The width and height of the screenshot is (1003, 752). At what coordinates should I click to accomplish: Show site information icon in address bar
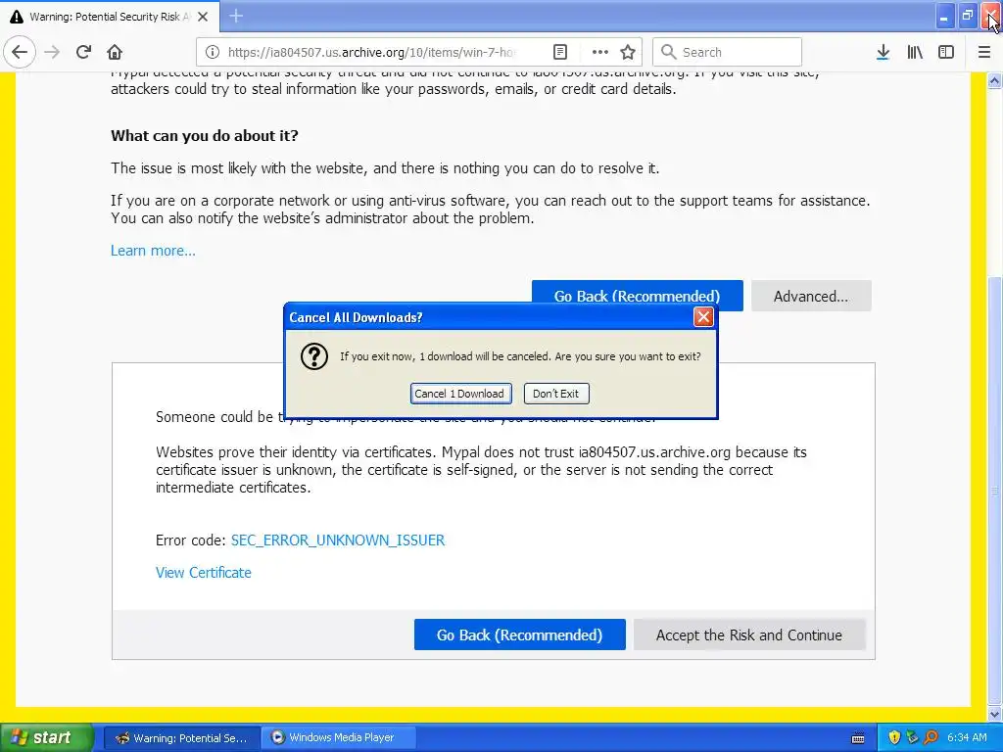coord(212,52)
